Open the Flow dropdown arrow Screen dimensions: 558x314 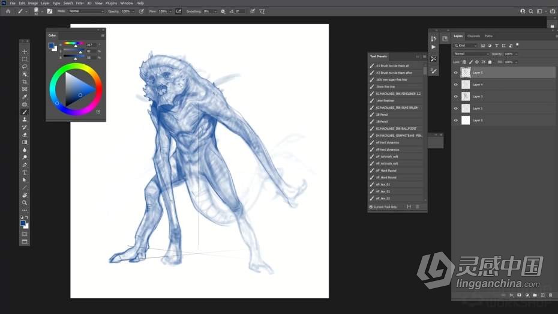[x=170, y=11]
